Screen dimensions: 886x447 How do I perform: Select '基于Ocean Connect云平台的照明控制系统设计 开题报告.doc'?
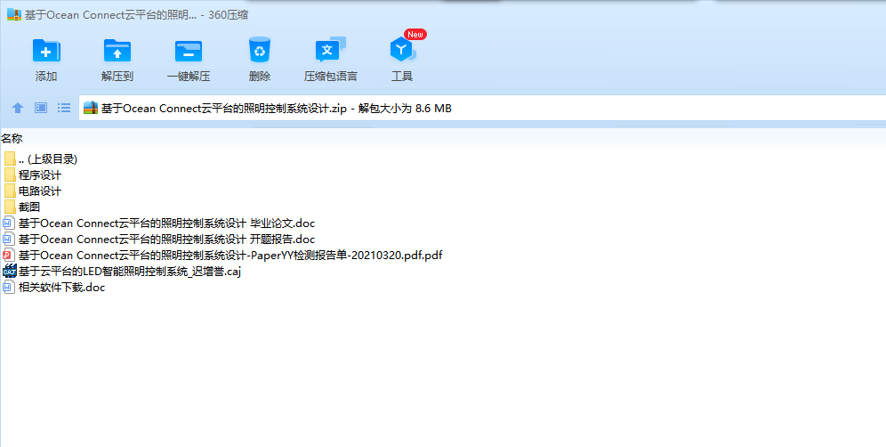click(166, 239)
